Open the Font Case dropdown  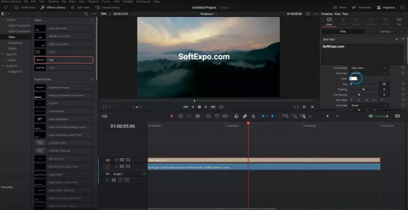click(369, 105)
